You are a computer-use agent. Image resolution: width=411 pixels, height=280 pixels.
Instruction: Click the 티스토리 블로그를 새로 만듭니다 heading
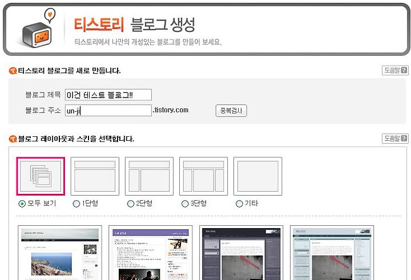pyautogui.click(x=69, y=71)
